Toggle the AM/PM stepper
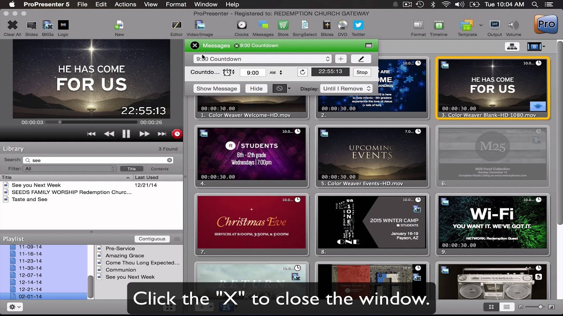 281,72
